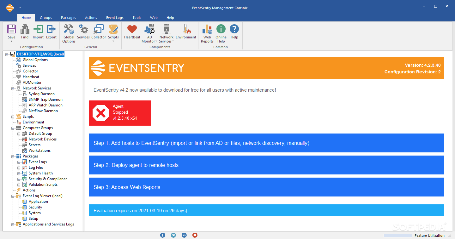Viewport: 455px width, 239px height.
Task: Click the EventSentry v4.2 download announcement
Action: click(x=185, y=90)
